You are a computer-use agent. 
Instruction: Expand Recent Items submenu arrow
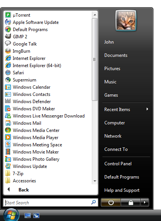[147, 109]
